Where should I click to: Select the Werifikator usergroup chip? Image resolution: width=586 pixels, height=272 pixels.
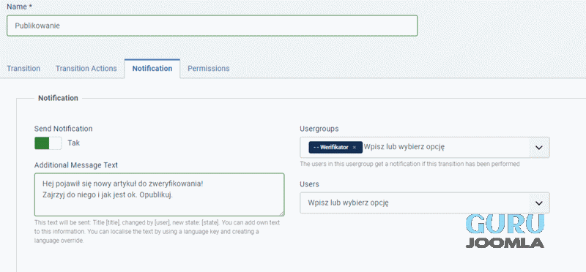pyautogui.click(x=335, y=148)
